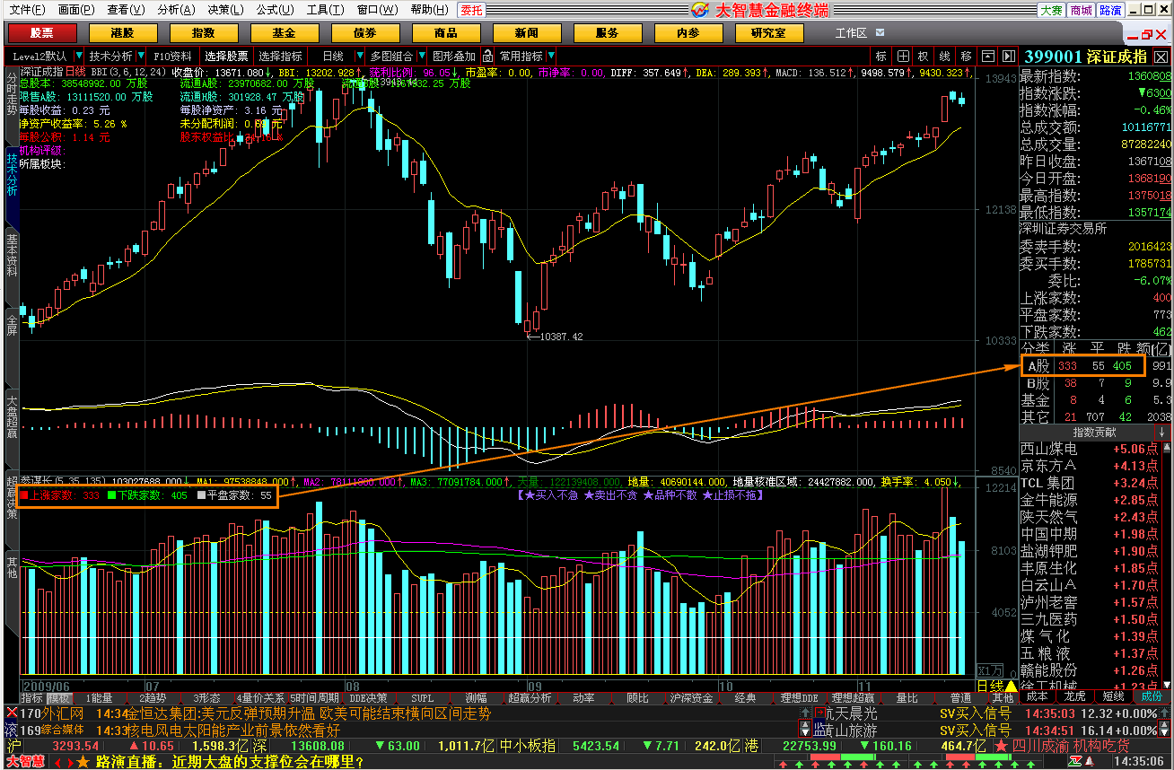Screen dimensions: 1174x770
Task: Click the F10资料 toolbar button
Action: tap(173, 56)
